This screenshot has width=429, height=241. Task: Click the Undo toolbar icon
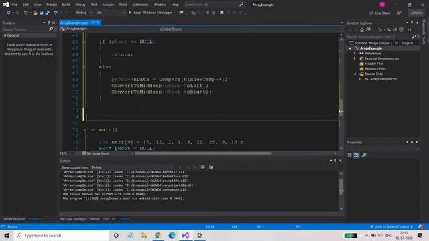tap(56, 13)
